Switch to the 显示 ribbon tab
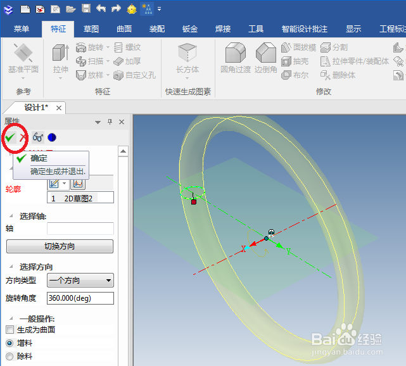This screenshot has height=366, width=406. coord(353,28)
